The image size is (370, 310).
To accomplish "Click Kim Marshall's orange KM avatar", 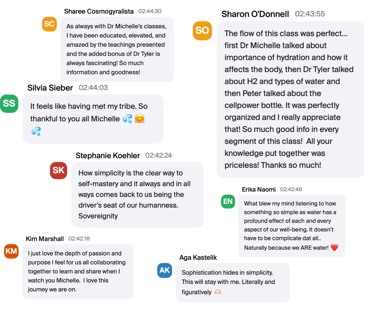I will 11,251.
